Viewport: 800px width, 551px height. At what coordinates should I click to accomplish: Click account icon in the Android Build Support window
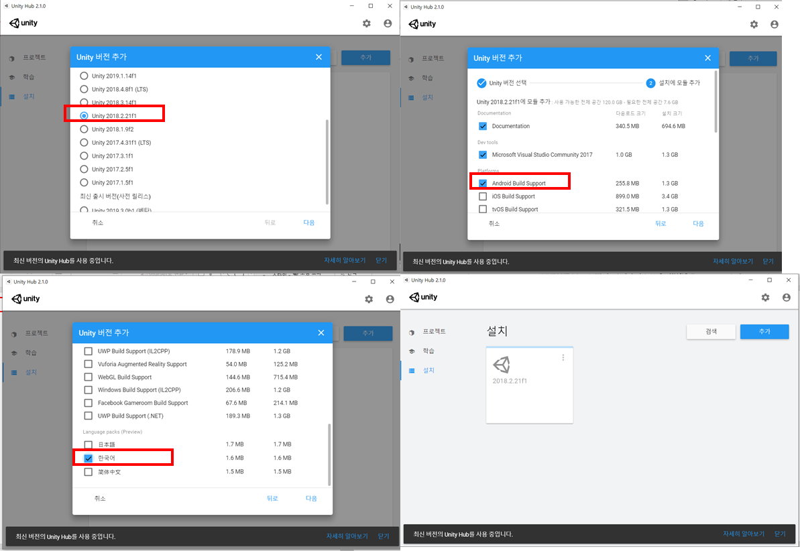(775, 25)
